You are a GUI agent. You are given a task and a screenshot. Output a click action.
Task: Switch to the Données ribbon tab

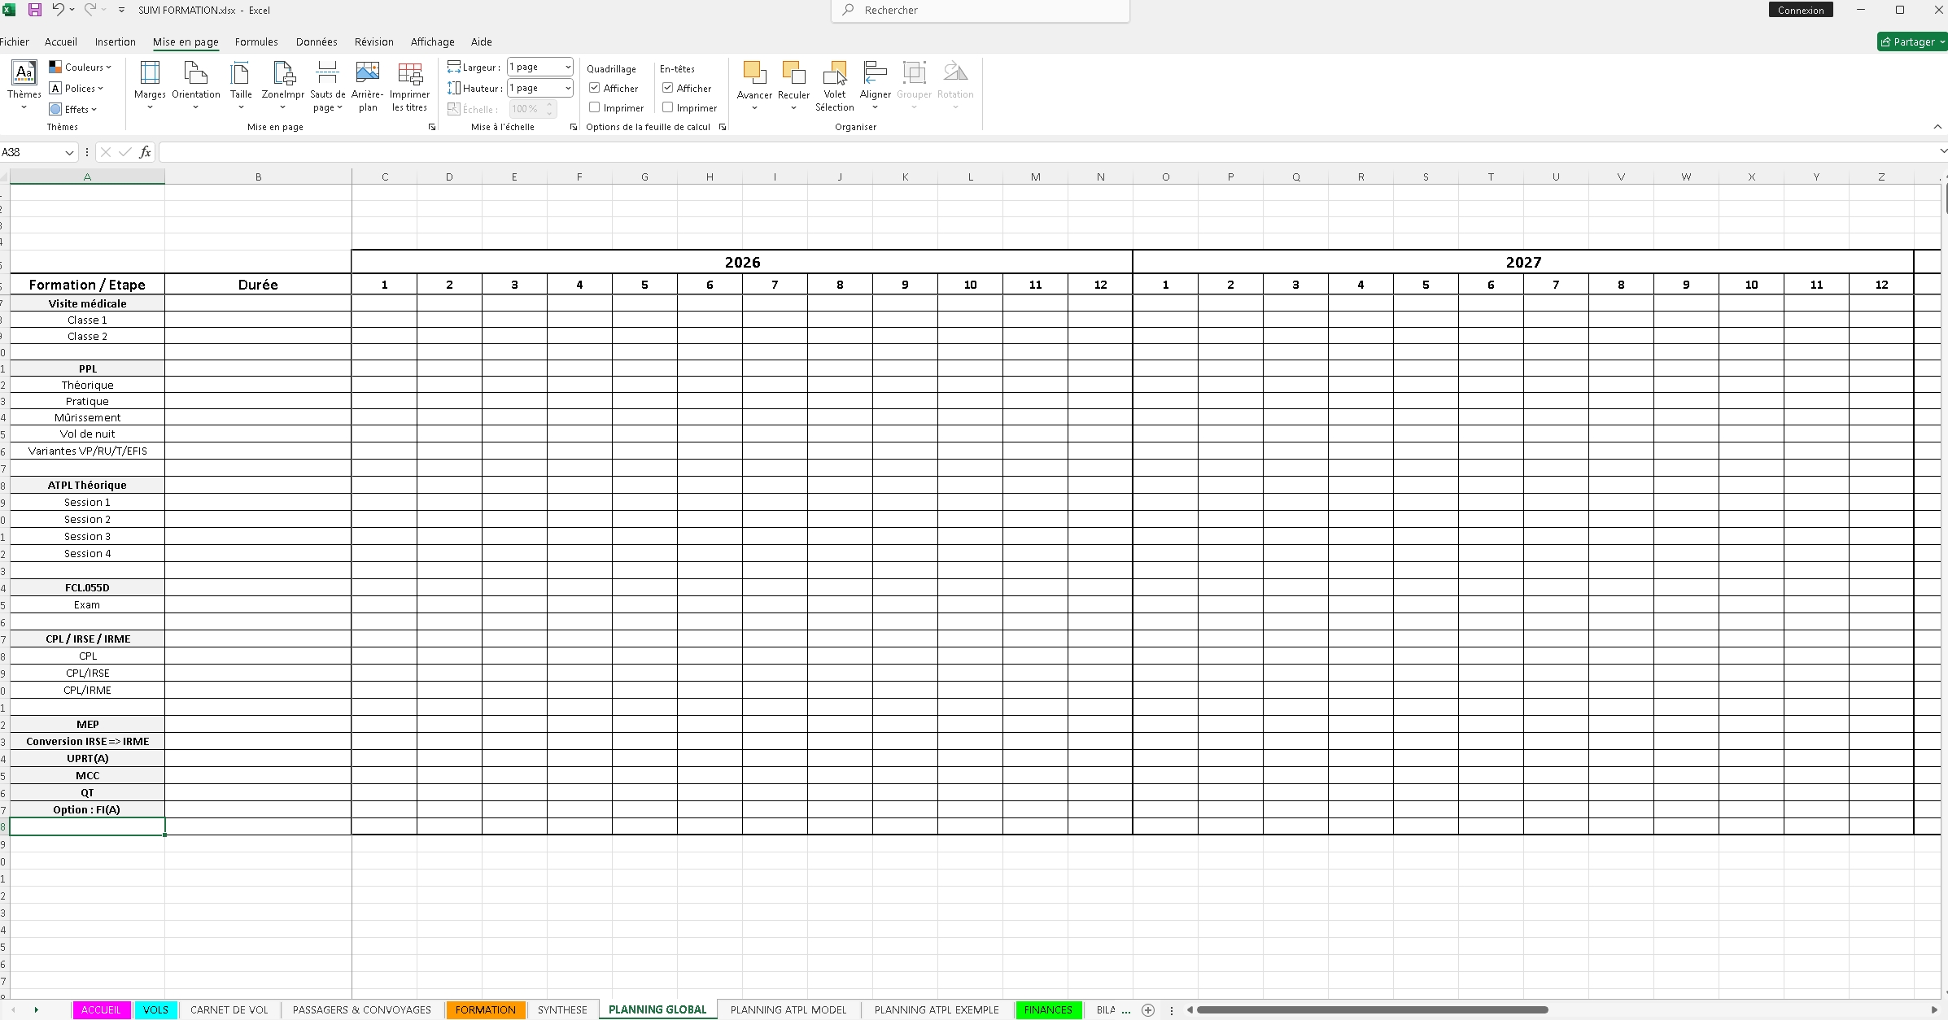tap(317, 41)
